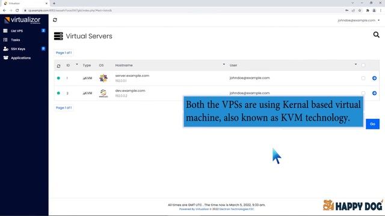Click the browser extensions puzzle icon

tap(368, 11)
